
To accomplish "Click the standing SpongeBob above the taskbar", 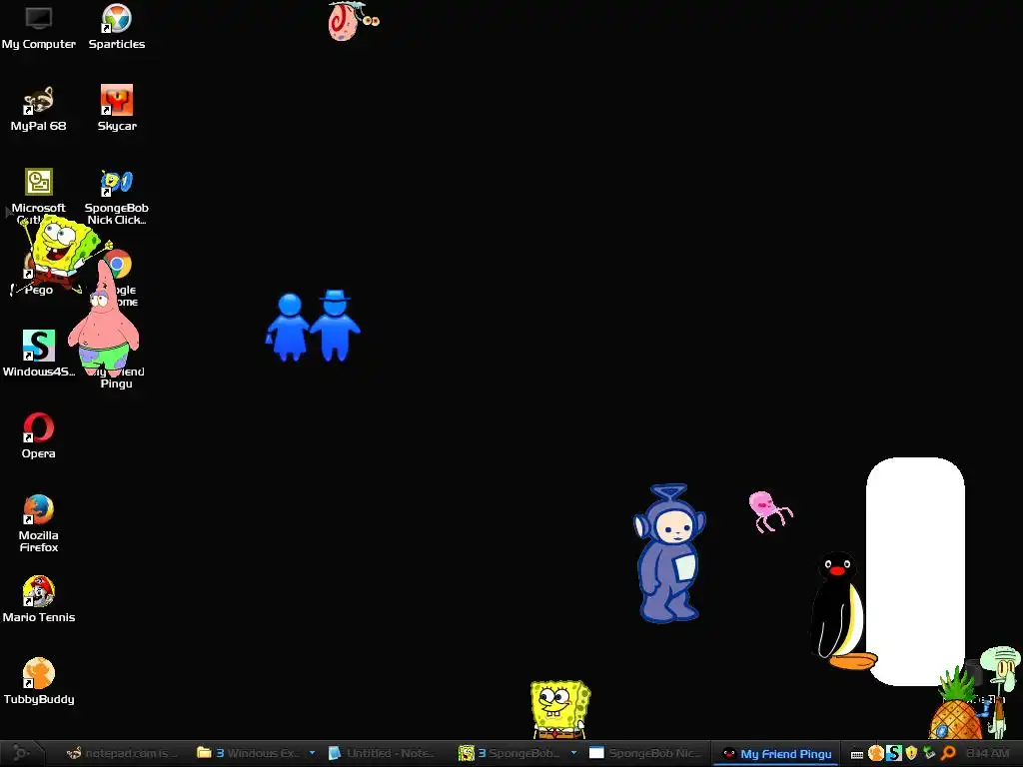I will tap(559, 710).
